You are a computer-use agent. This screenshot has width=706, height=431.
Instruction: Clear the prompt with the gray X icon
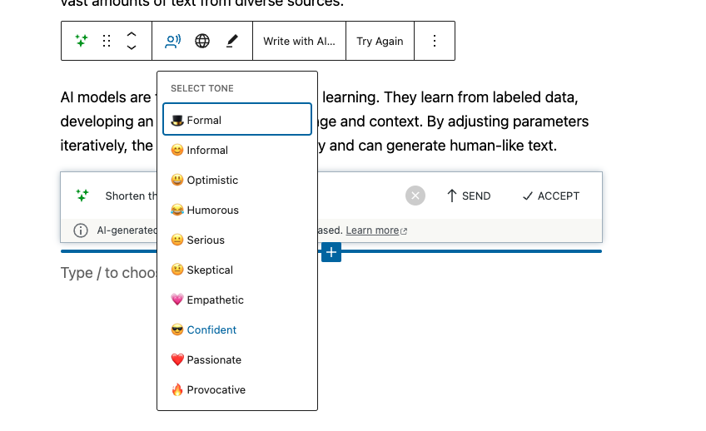point(415,196)
